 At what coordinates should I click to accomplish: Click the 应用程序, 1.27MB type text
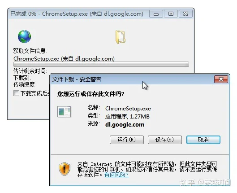coord(127,117)
